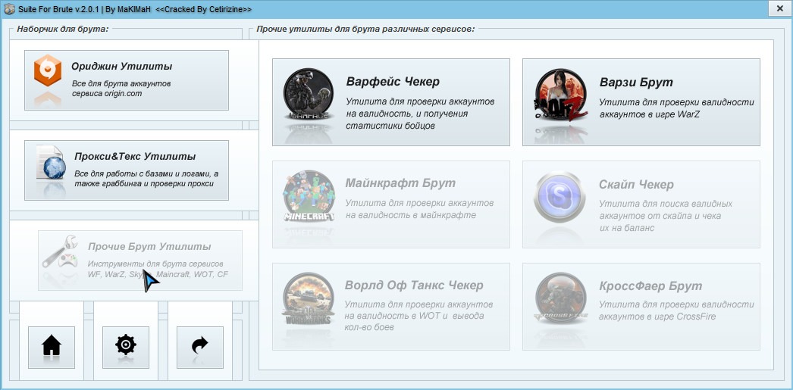Click the Skype logo icon
Viewport: 793px width, 390px height.
[559, 197]
